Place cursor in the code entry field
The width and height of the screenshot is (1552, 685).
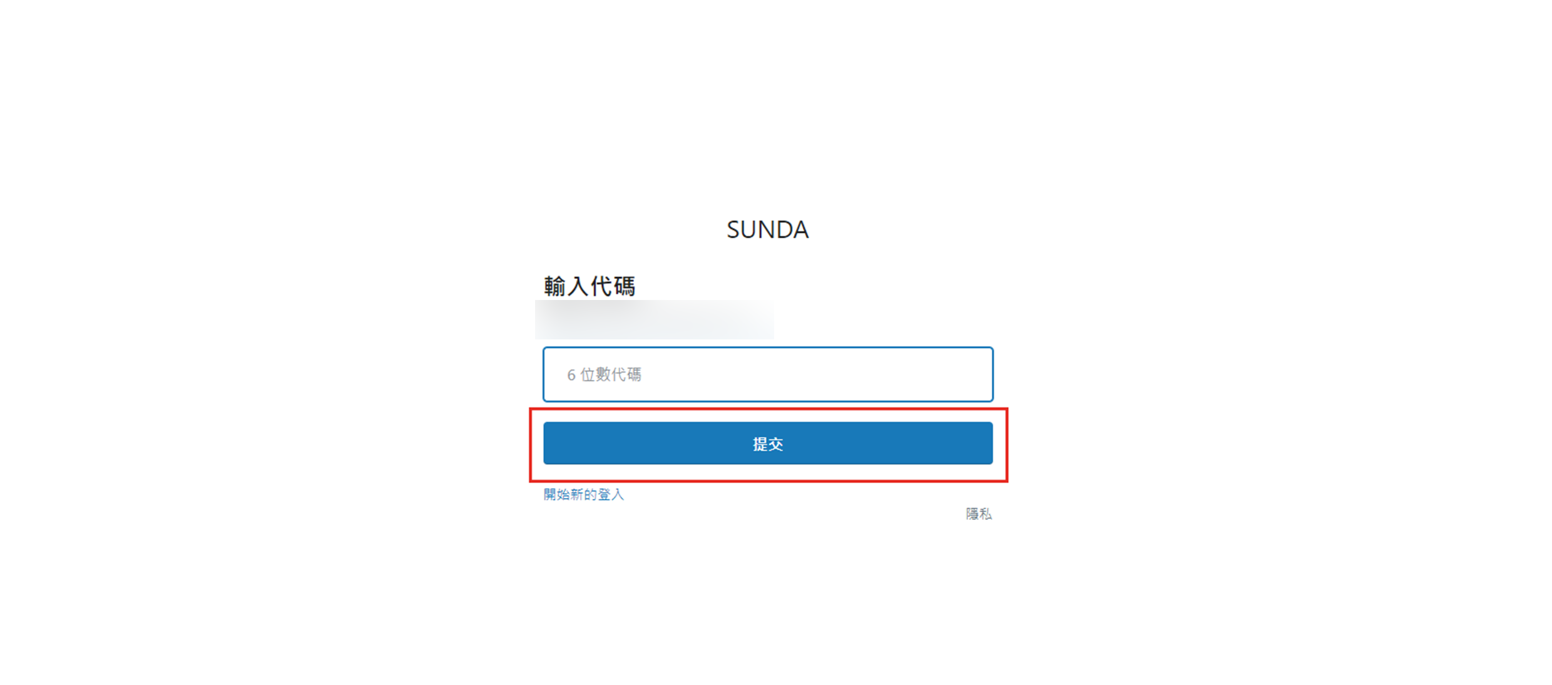(767, 374)
